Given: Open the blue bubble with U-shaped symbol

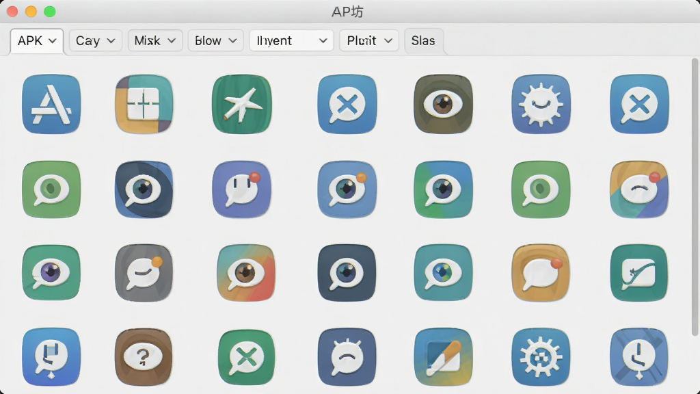Looking at the screenshot, I should [51, 357].
